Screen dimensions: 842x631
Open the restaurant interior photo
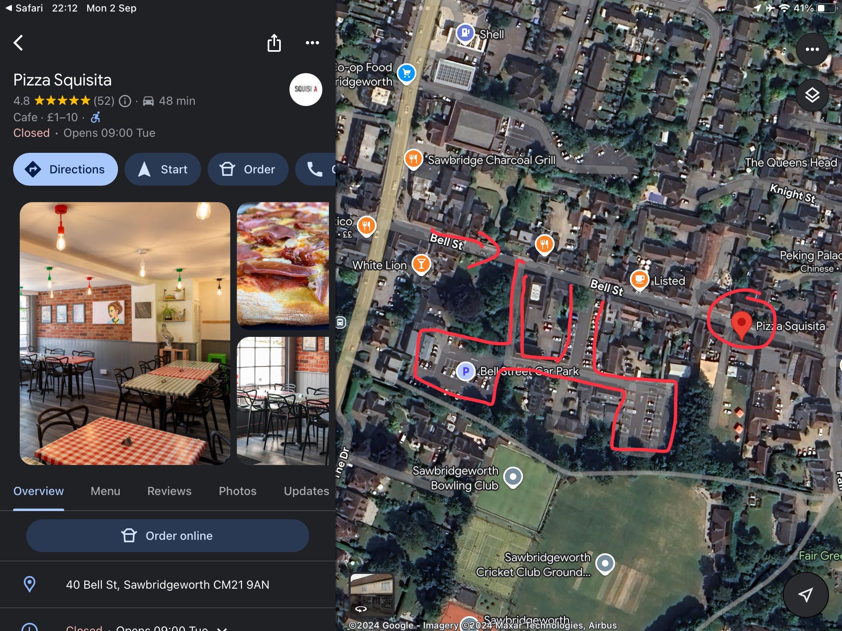pyautogui.click(x=125, y=333)
